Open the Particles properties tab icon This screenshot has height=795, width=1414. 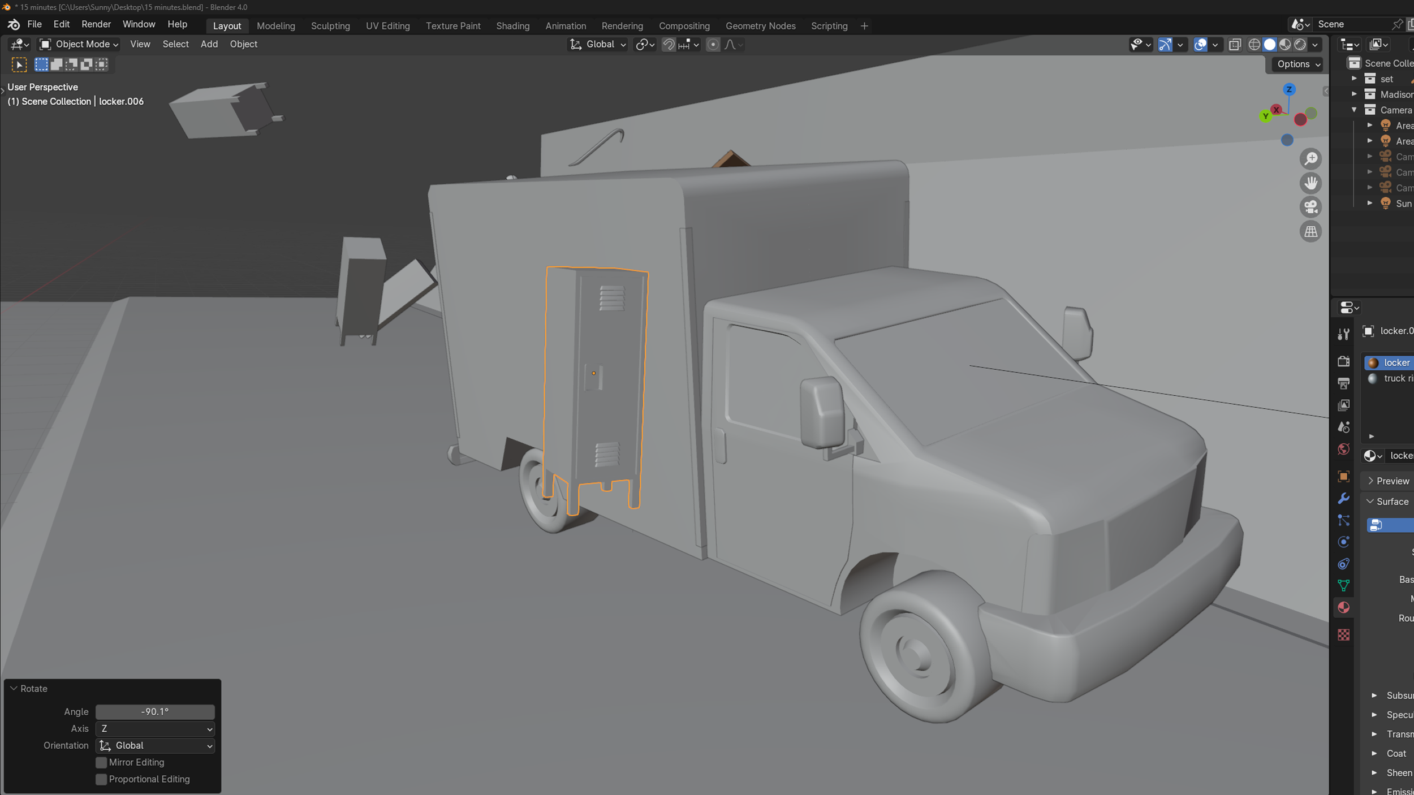point(1343,520)
